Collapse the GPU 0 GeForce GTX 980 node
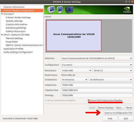This screenshot has width=134, height=122. pos(2,35)
